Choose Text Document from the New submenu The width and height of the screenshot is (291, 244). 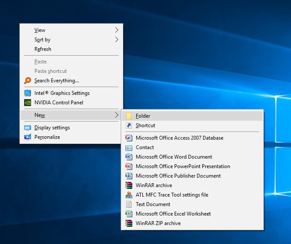[x=153, y=204]
